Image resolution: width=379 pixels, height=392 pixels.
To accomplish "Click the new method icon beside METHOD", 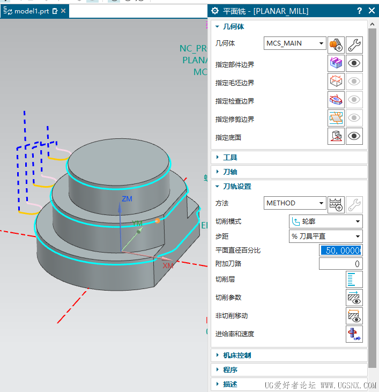I will 336,205.
